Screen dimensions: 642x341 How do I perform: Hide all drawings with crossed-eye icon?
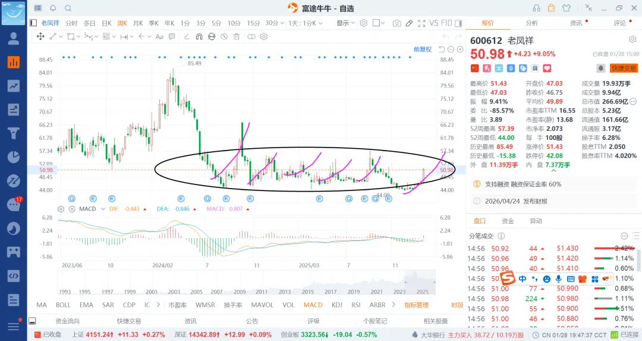tap(224, 36)
